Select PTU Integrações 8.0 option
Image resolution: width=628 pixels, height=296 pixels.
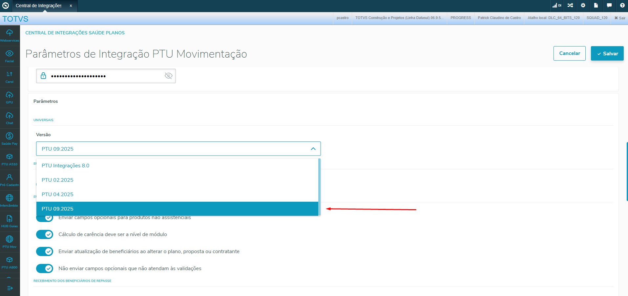point(177,166)
